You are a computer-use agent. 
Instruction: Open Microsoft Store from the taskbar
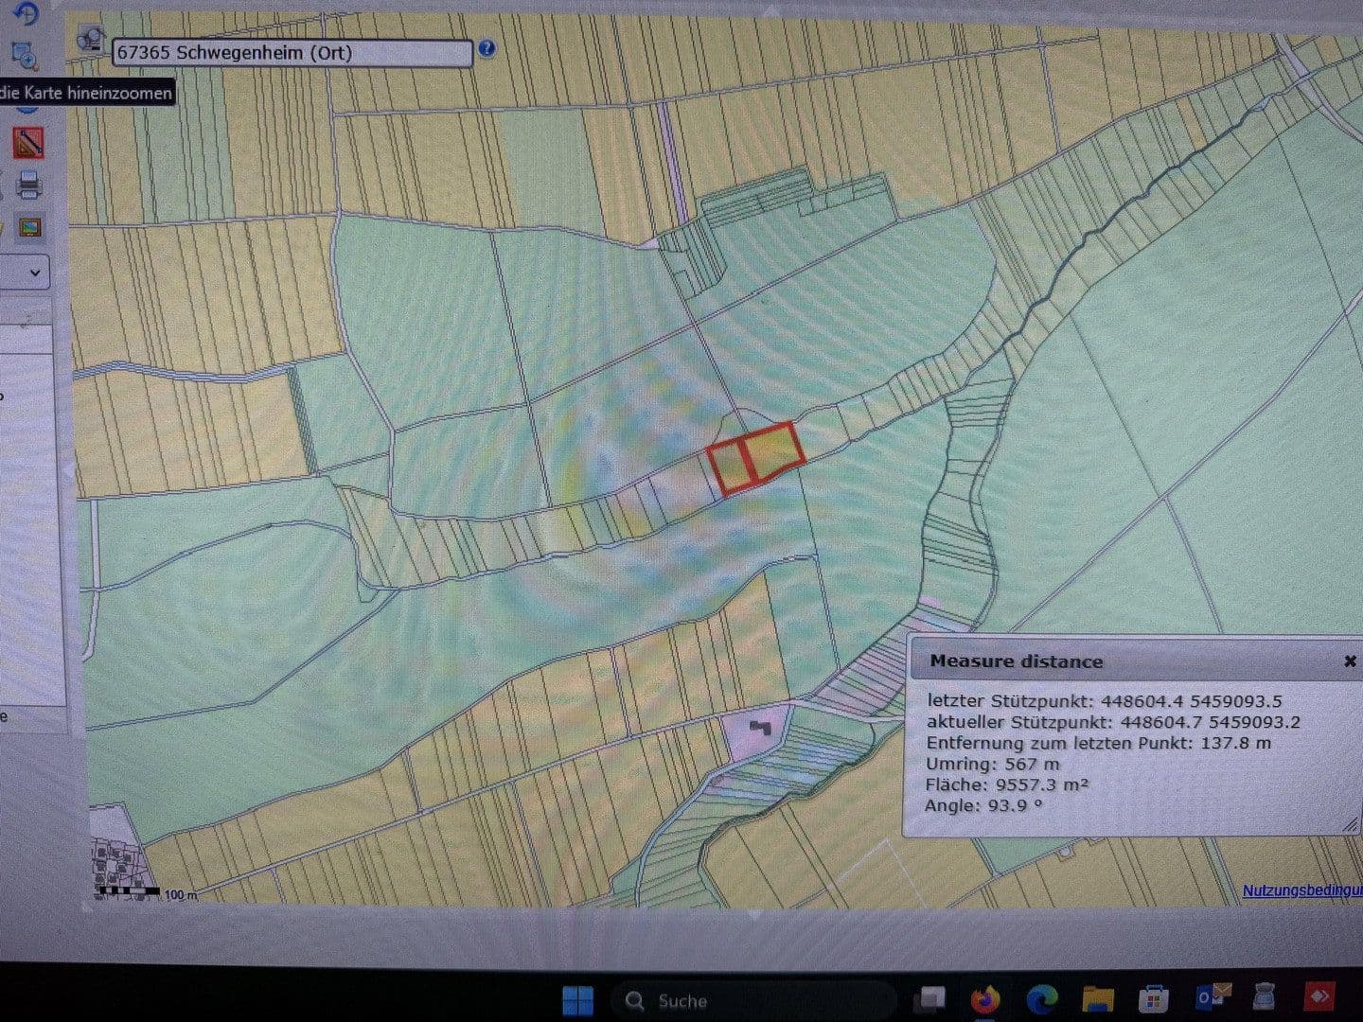(x=1152, y=999)
